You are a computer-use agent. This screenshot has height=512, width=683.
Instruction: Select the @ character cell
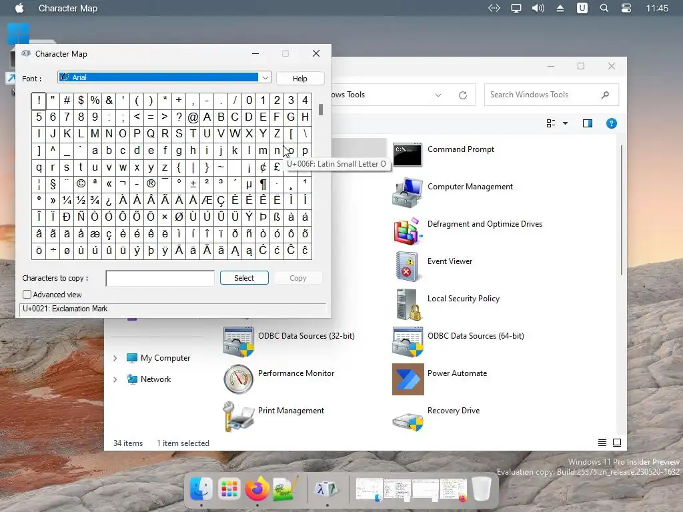click(x=193, y=117)
